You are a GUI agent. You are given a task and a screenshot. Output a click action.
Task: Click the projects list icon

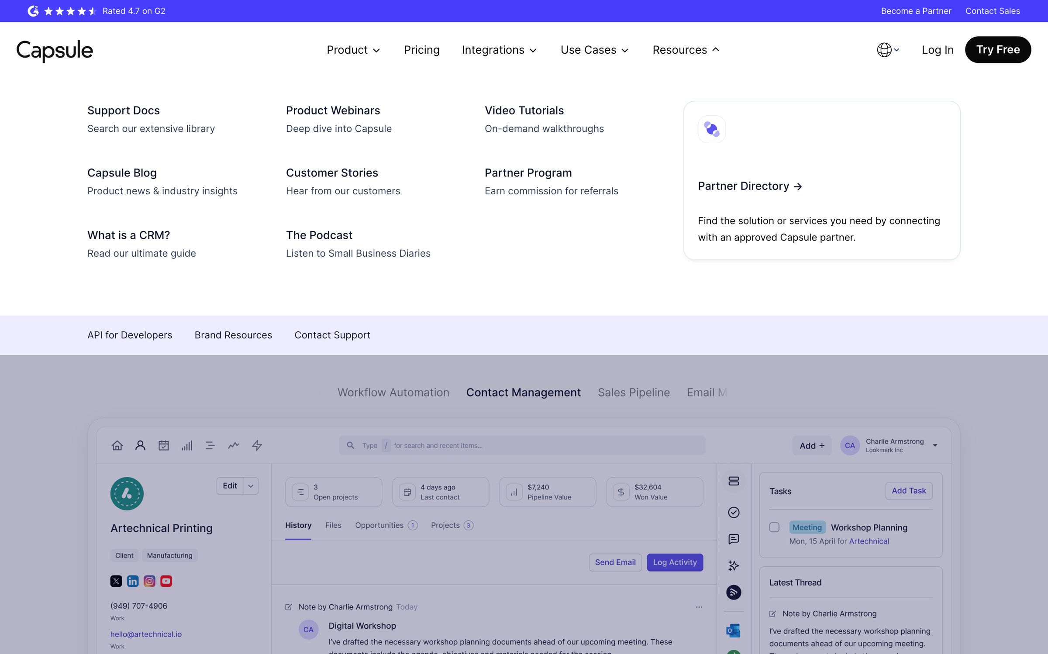point(210,445)
